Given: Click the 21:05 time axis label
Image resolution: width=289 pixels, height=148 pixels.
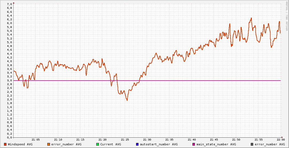Looking at the screenshot, I should pos(36,140).
